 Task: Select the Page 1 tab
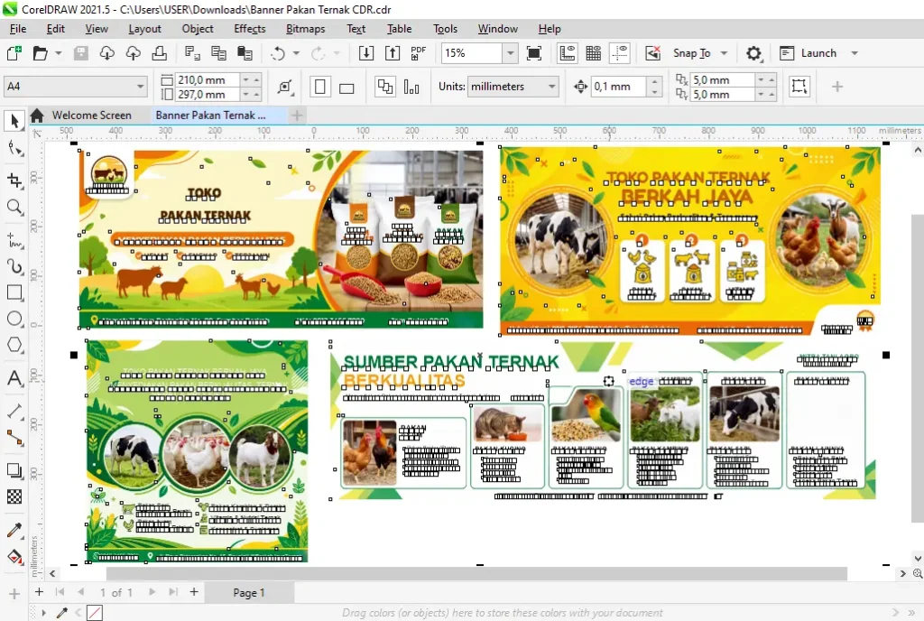point(249,593)
